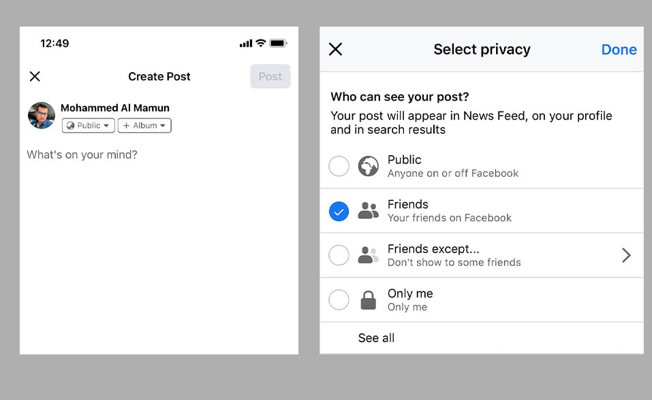The image size is (652, 400).
Task: Close the Select privacy panel
Action: click(x=335, y=49)
